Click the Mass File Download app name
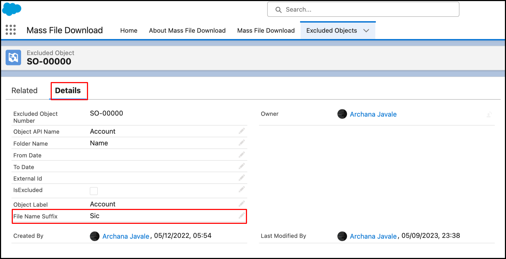The width and height of the screenshot is (506, 259). pyautogui.click(x=65, y=30)
